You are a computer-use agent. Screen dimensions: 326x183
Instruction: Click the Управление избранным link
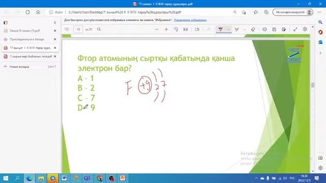pyautogui.click(x=190, y=20)
